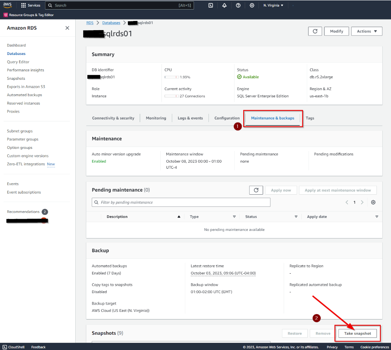Open Recommendations in the sidebar
Image resolution: width=391 pixels, height=350 pixels.
tap(23, 212)
